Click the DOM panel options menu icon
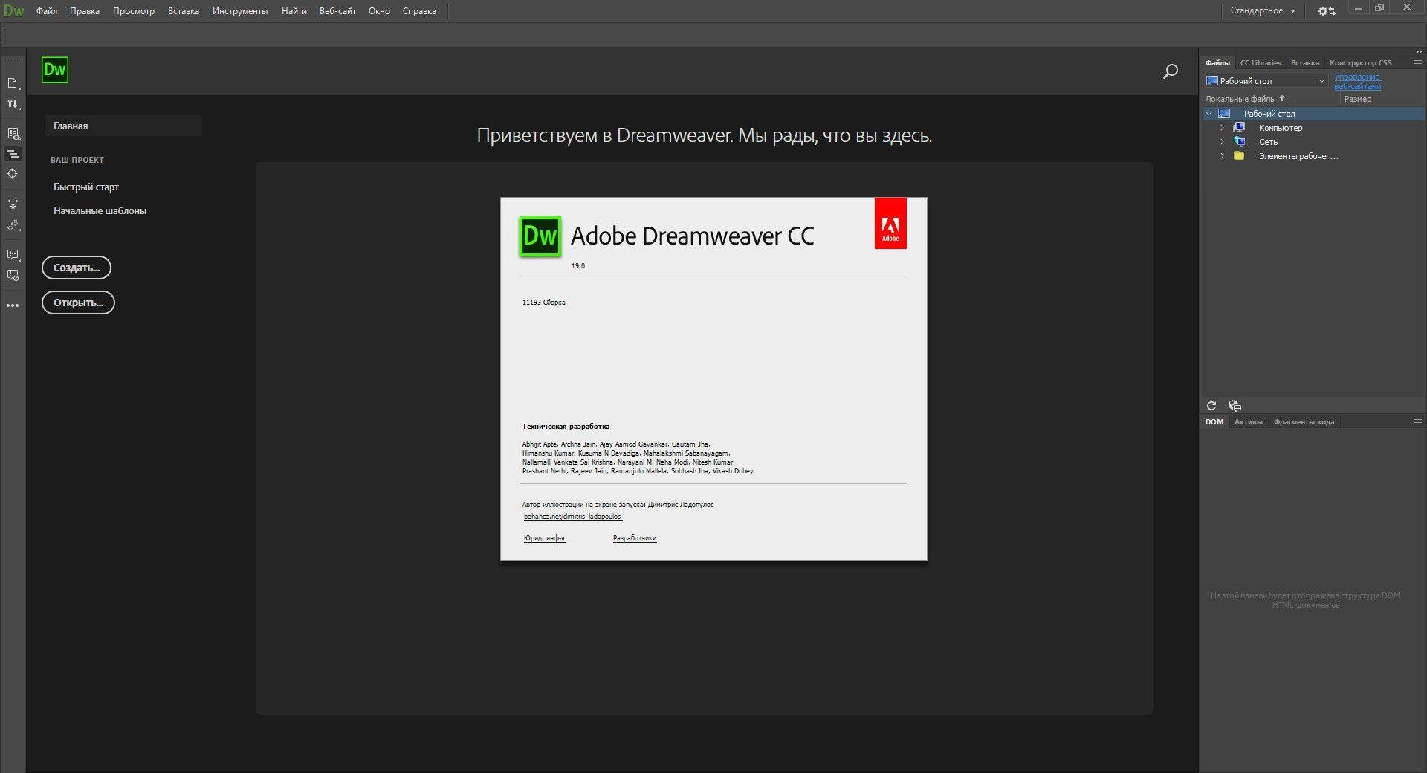Viewport: 1427px width, 773px height. (1417, 422)
